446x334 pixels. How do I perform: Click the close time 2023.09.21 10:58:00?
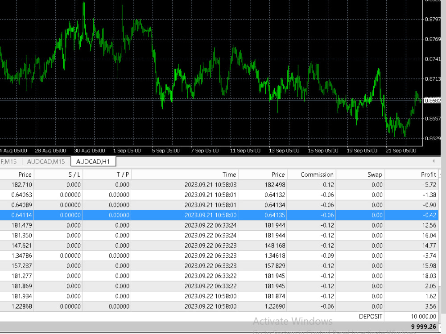pyautogui.click(x=211, y=215)
